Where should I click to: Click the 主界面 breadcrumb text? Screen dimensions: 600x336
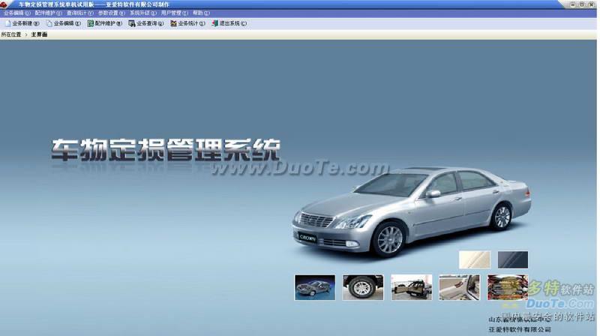click(x=39, y=34)
